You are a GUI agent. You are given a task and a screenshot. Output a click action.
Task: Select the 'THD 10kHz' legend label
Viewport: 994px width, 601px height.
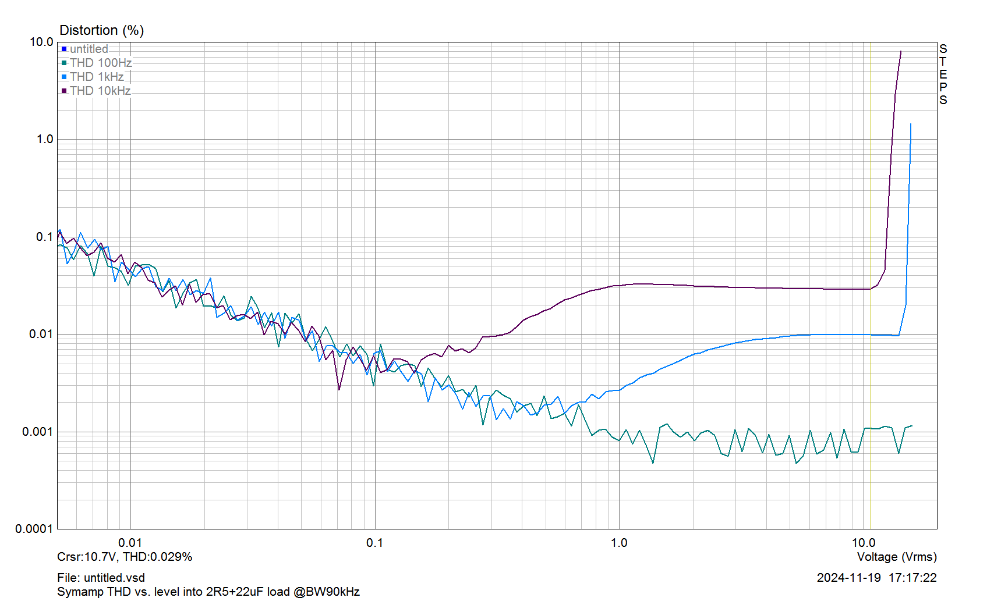[x=100, y=91]
